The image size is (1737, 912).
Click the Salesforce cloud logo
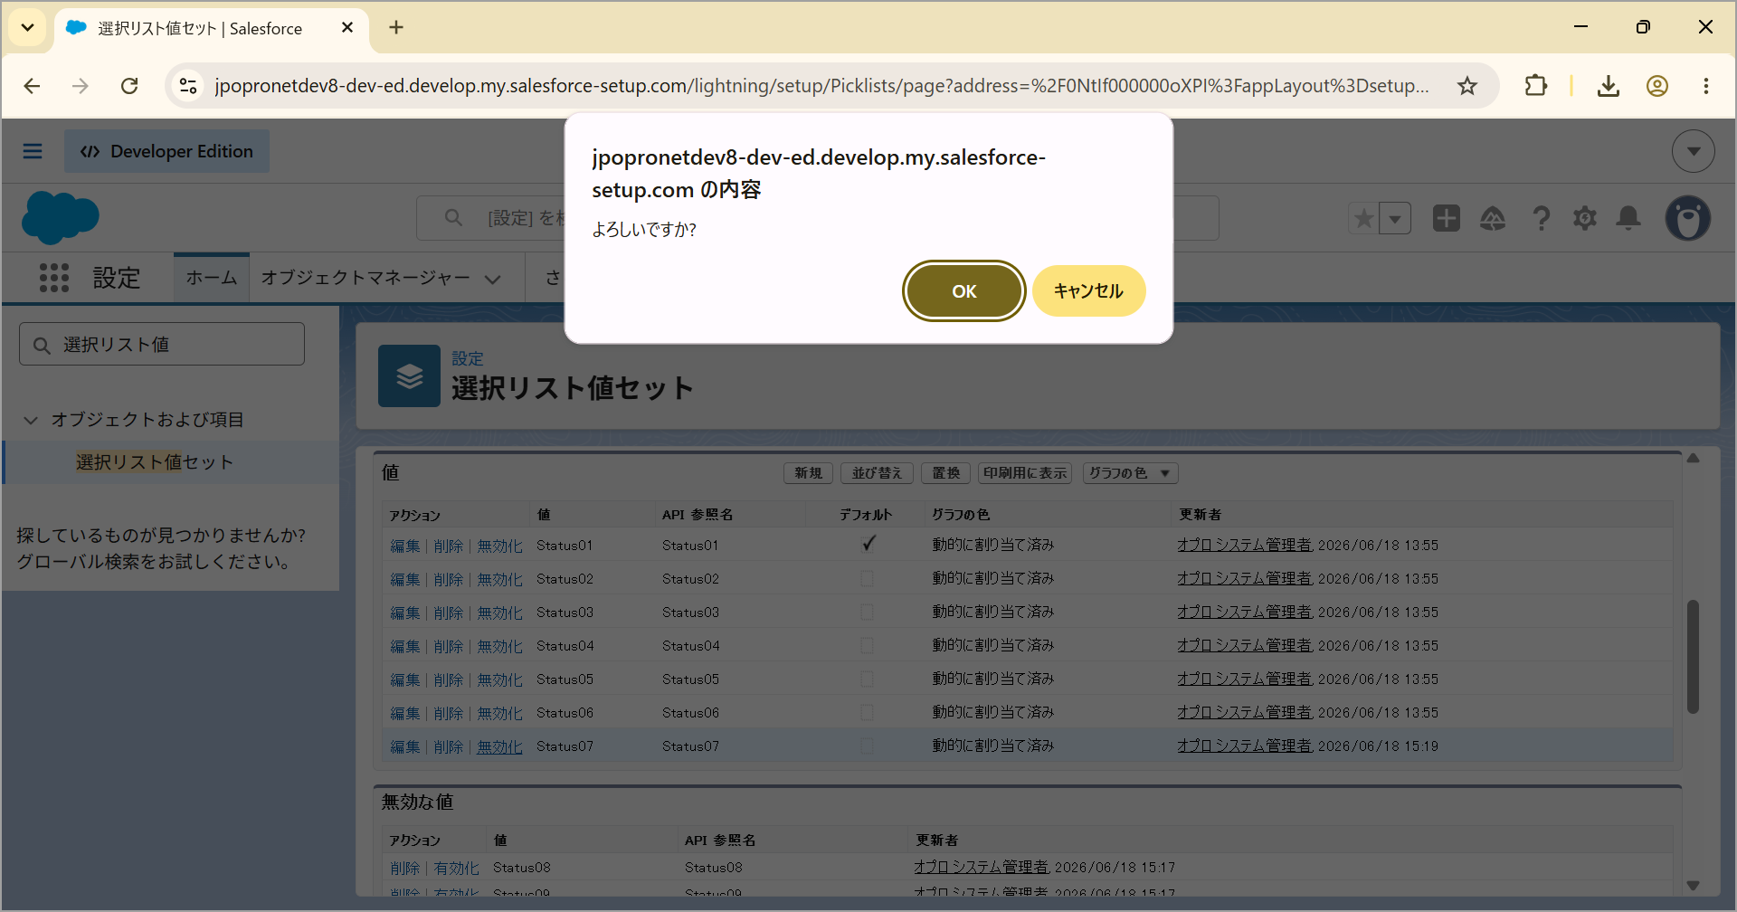coord(60,217)
